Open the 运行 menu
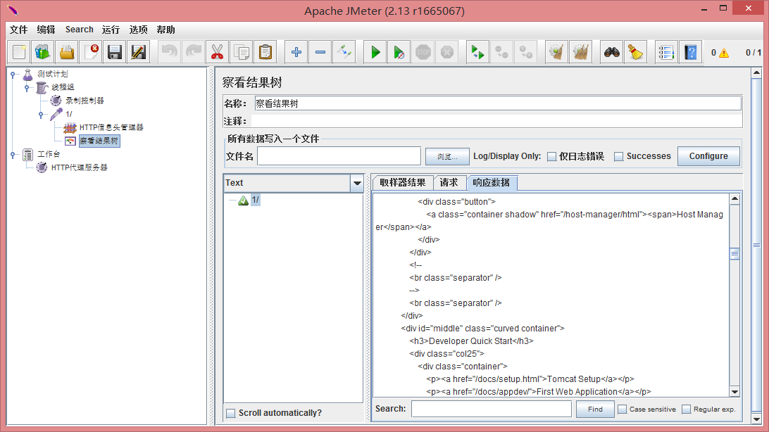This screenshot has height=432, width=769. (x=111, y=30)
